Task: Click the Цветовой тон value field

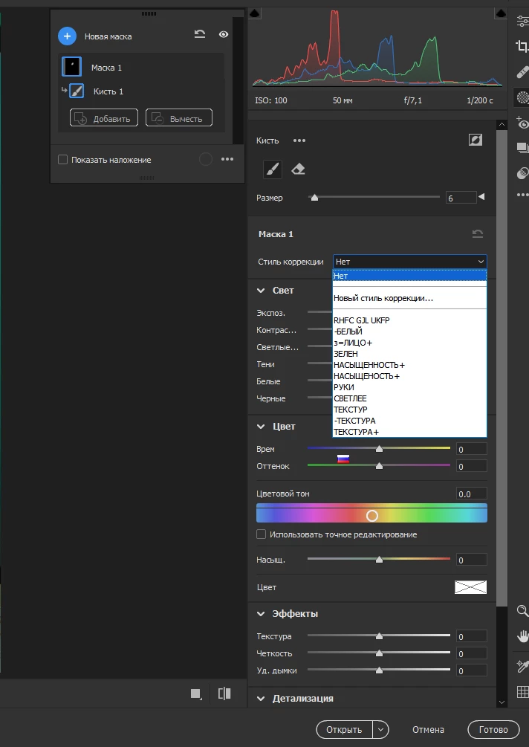Action: click(x=471, y=494)
